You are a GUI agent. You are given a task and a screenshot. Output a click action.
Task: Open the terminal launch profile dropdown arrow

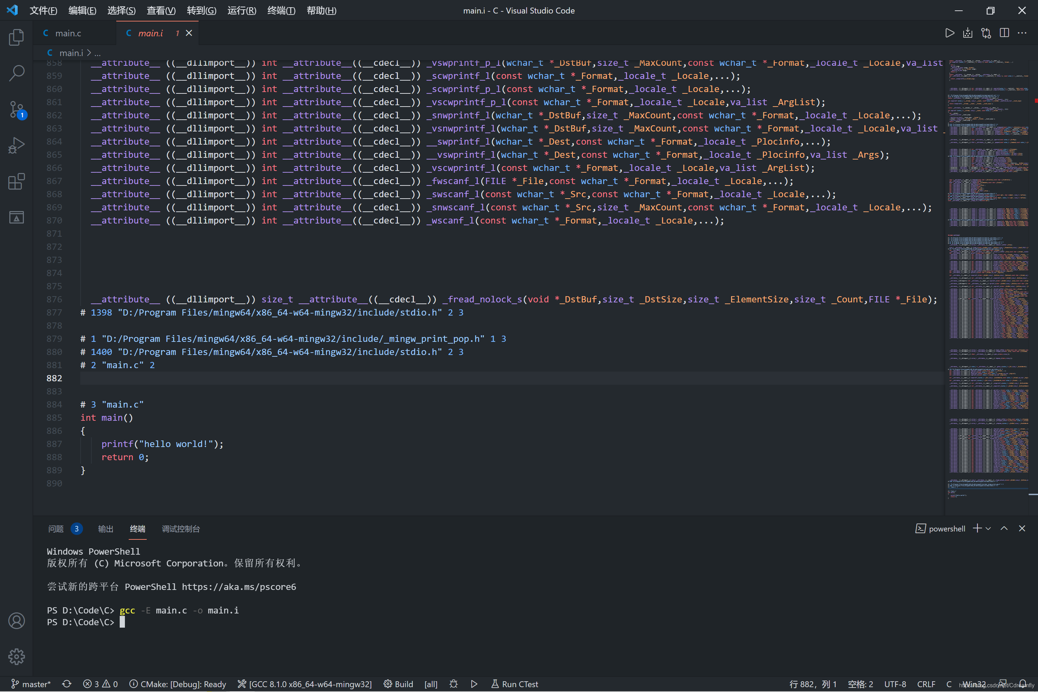988,528
